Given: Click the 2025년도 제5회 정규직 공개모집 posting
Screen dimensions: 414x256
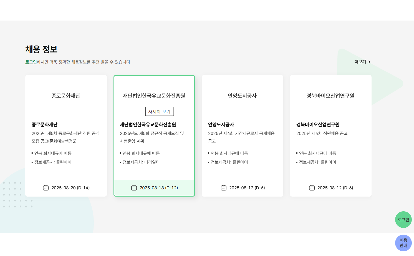Looking at the screenshot, I should tap(152, 137).
